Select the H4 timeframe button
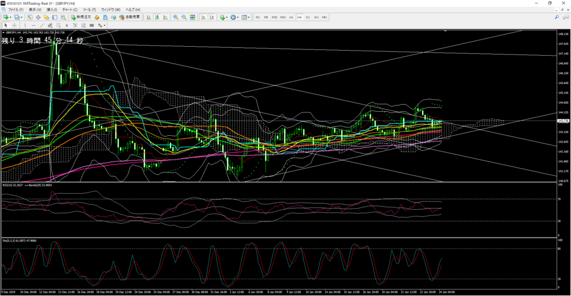Viewport: 571px width, 296px height. click(x=299, y=17)
